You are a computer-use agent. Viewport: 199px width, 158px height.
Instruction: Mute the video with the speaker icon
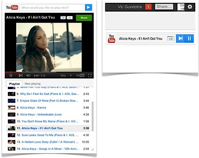(x=28, y=75)
